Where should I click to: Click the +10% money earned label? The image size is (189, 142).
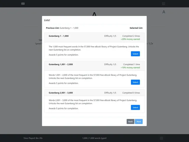pyautogui.click(x=130, y=67)
